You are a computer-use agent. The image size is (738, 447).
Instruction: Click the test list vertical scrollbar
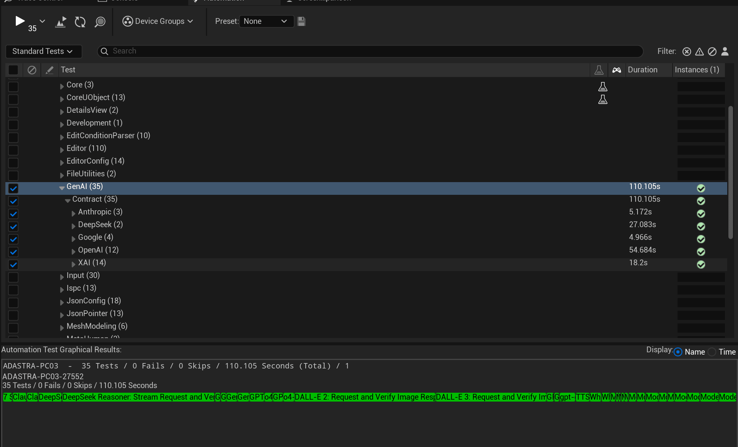730,172
